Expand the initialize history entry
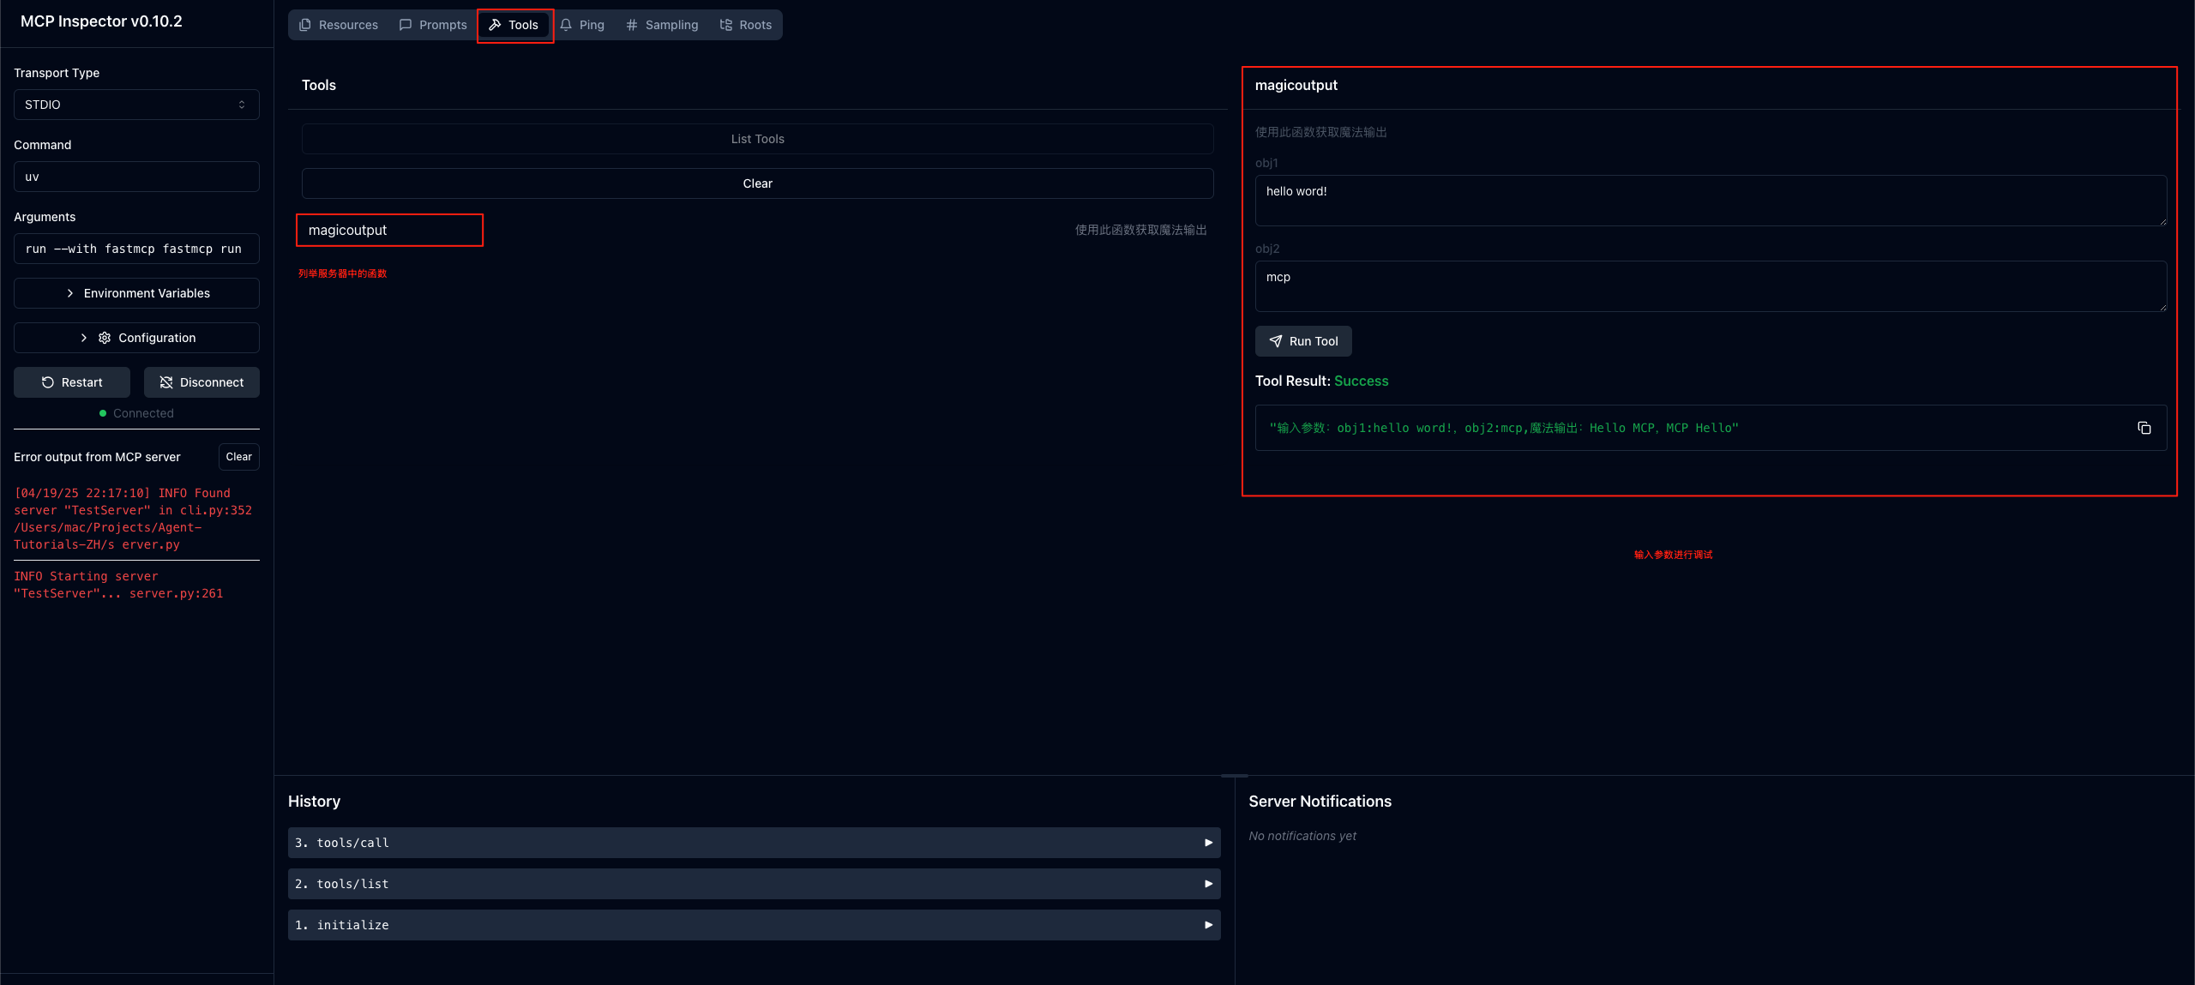Viewport: 2195px width, 985px height. point(754,925)
